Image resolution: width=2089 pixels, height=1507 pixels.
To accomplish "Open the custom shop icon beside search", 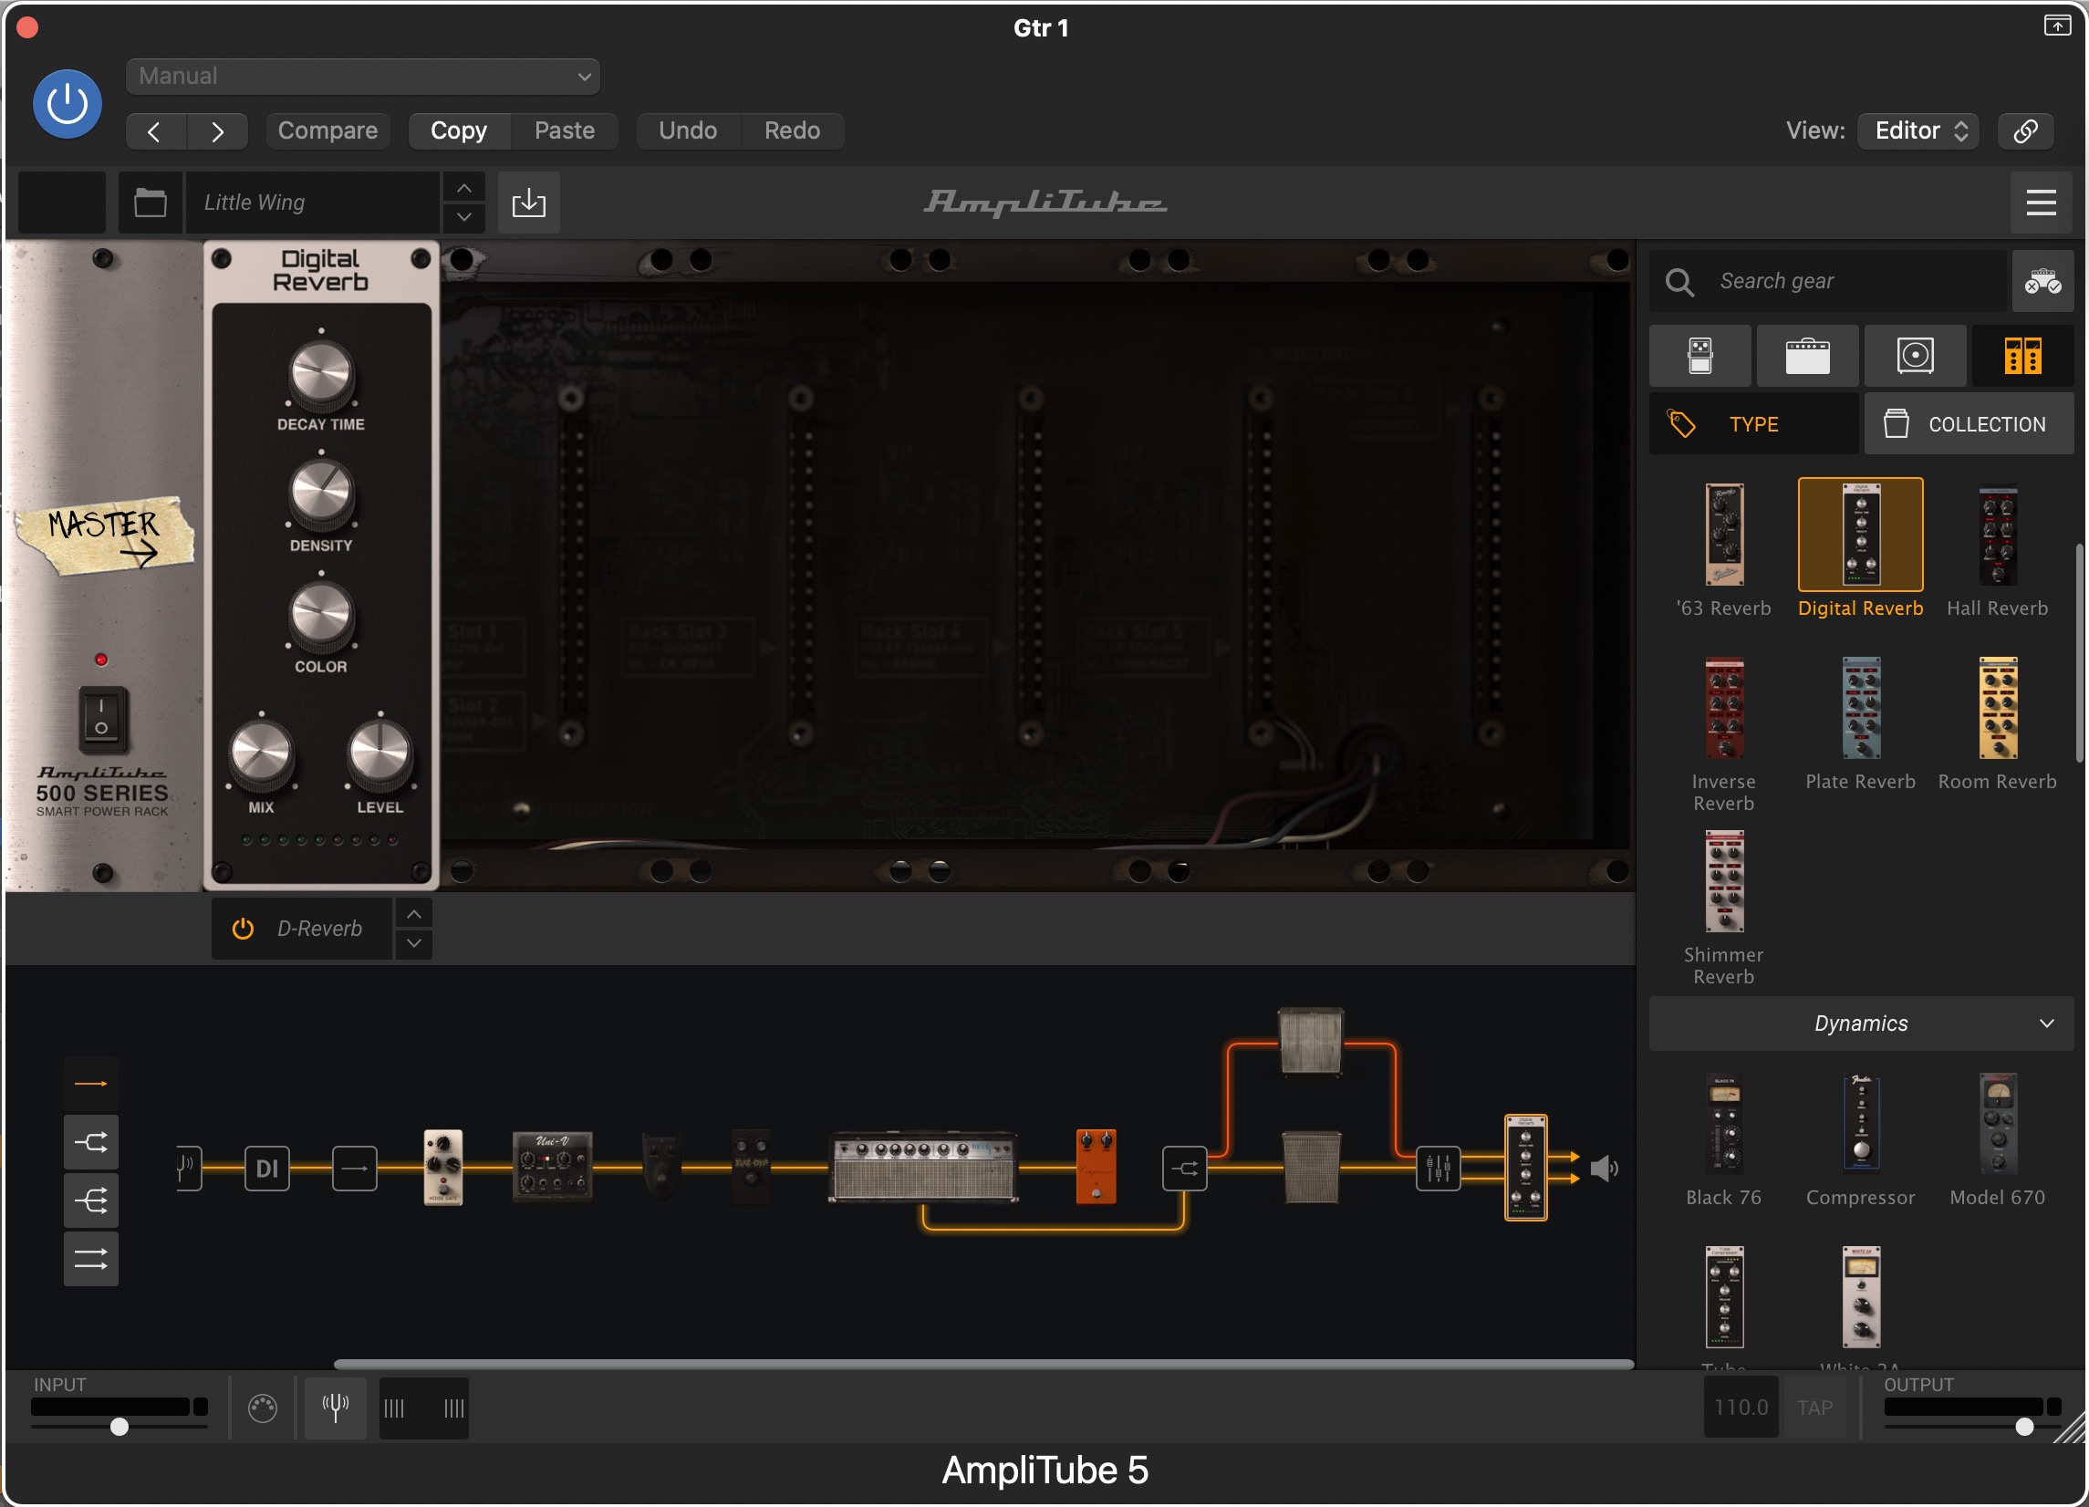I will coord(2043,282).
